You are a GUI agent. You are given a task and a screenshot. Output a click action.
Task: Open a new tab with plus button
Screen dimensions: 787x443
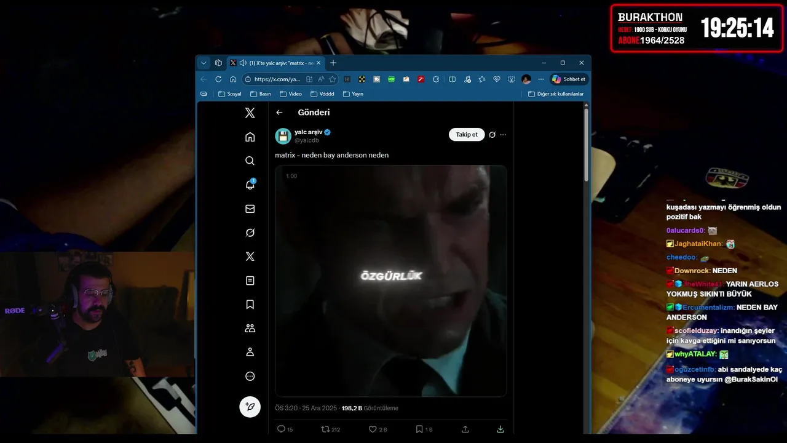click(333, 63)
